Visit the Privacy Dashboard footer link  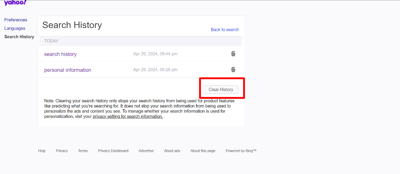(x=113, y=151)
